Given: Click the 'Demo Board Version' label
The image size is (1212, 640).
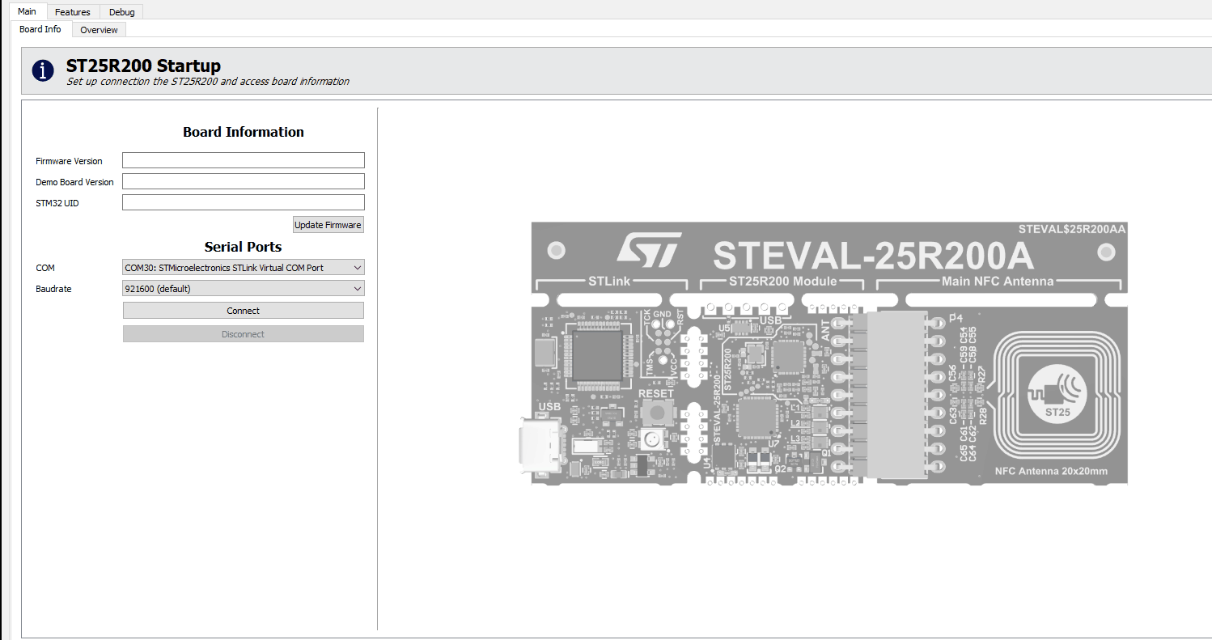Looking at the screenshot, I should [x=74, y=182].
